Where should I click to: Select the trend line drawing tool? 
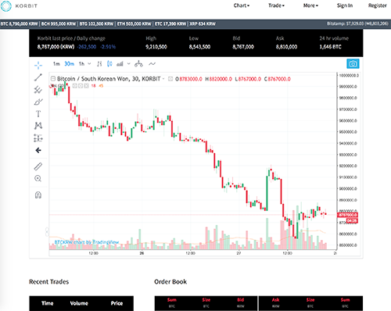tap(38, 77)
